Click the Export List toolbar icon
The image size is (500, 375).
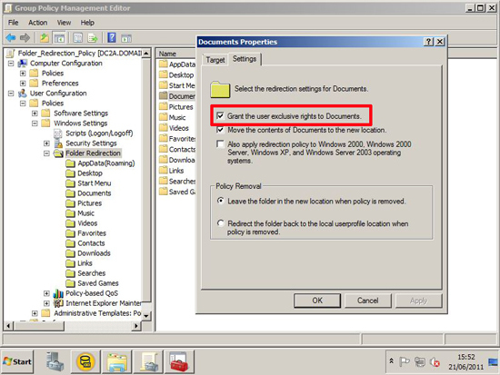coord(93,38)
